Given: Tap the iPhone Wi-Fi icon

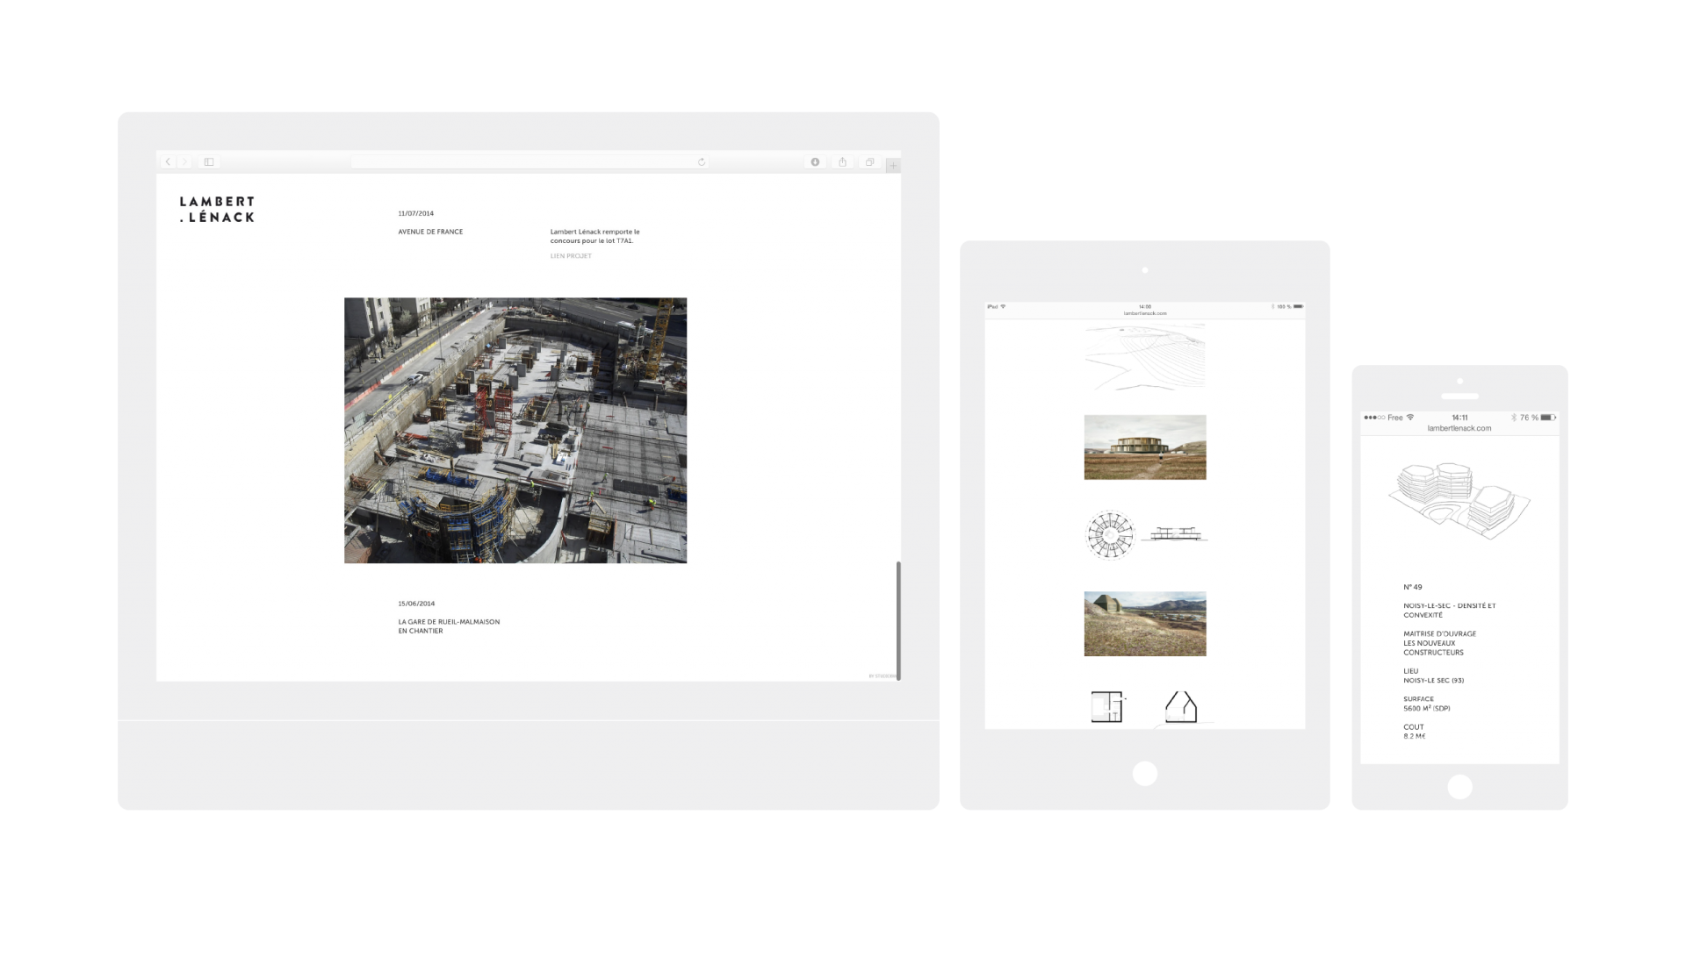Looking at the screenshot, I should point(1410,418).
